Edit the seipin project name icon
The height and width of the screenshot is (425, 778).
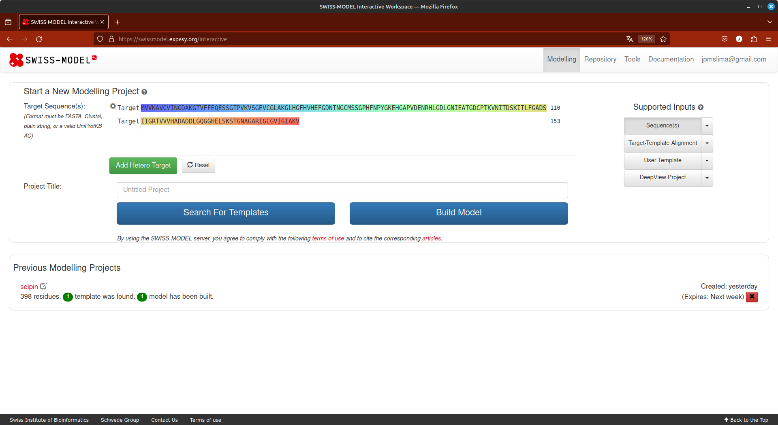coord(43,286)
